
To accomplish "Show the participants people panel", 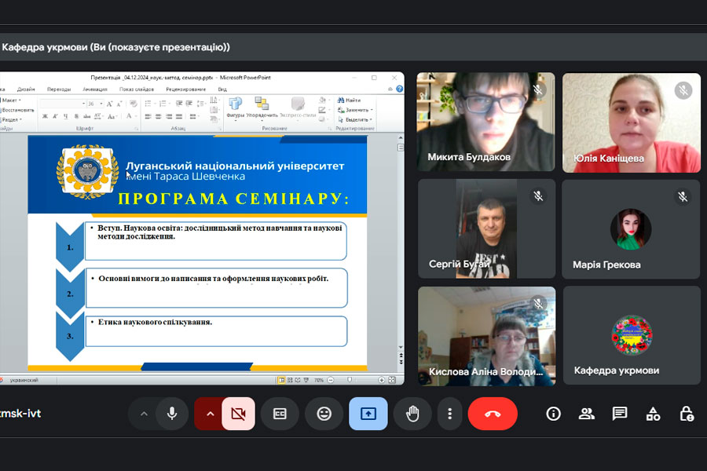I will (586, 414).
